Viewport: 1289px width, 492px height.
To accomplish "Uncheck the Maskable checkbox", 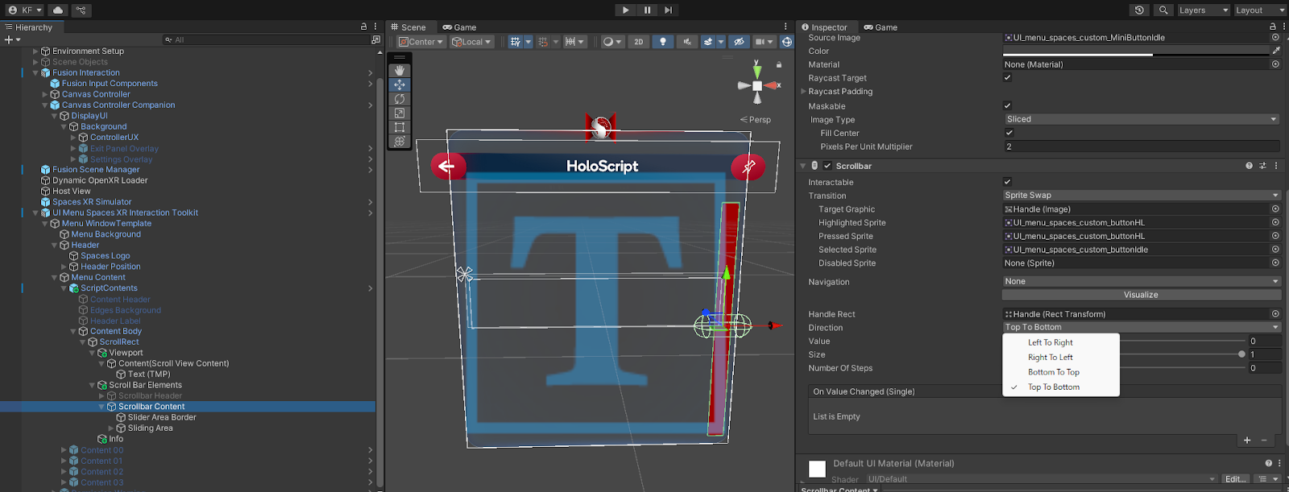I will 1007,105.
